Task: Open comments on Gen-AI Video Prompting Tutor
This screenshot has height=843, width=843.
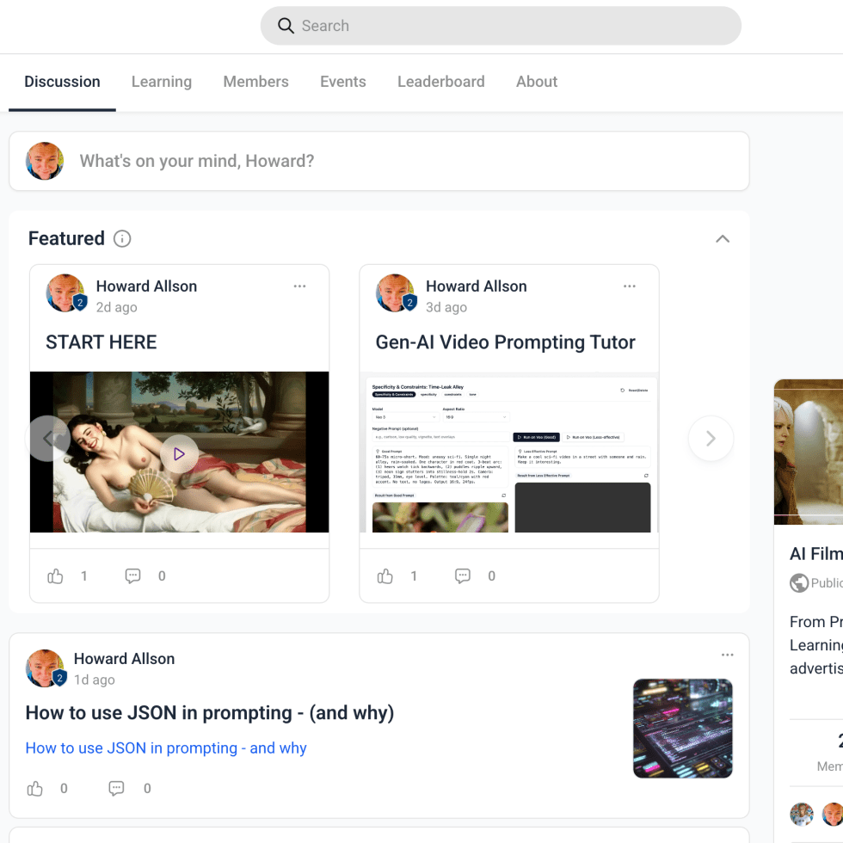Action: [463, 576]
